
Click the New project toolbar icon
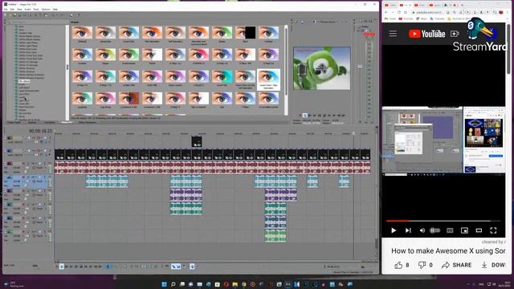6,15
